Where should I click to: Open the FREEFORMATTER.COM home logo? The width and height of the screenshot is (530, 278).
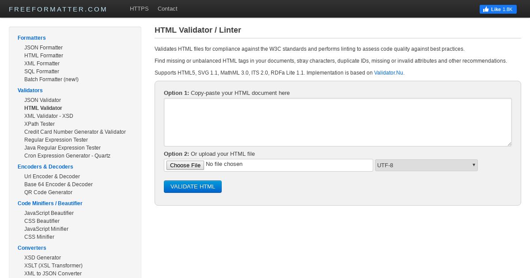58,9
